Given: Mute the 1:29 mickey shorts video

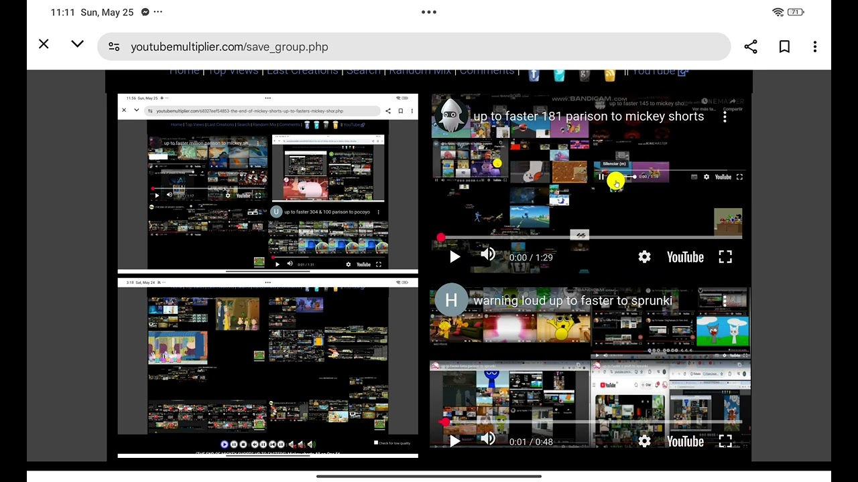Looking at the screenshot, I should (488, 256).
